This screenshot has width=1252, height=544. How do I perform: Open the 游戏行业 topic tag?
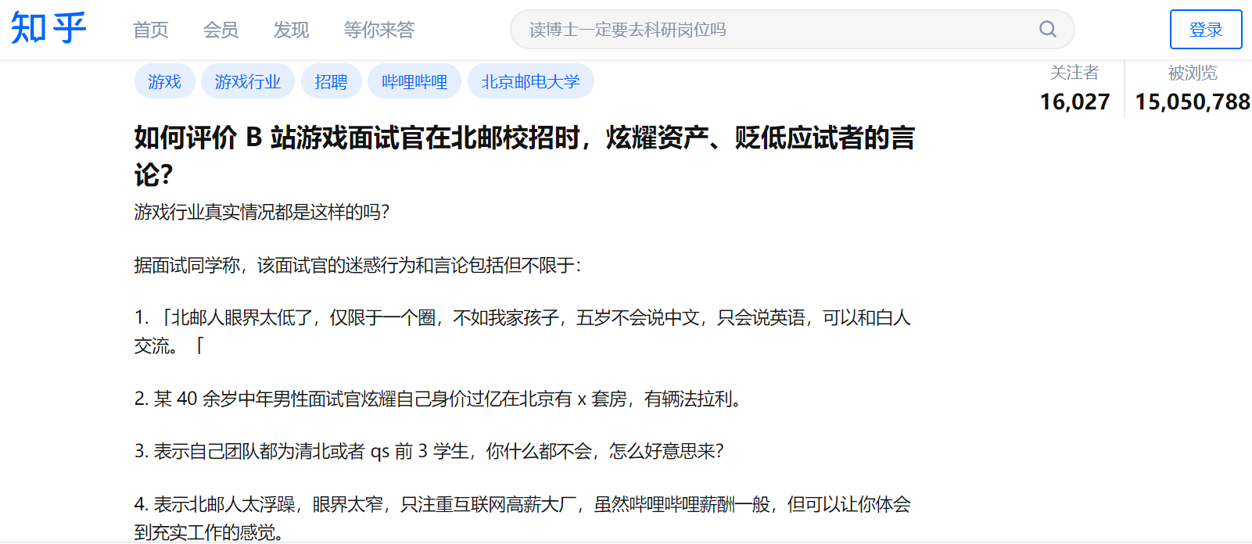247,81
